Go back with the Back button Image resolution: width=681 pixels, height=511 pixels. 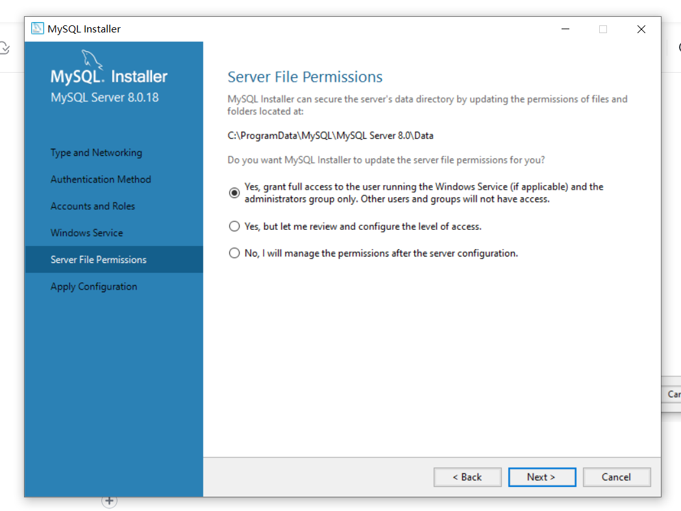467,477
